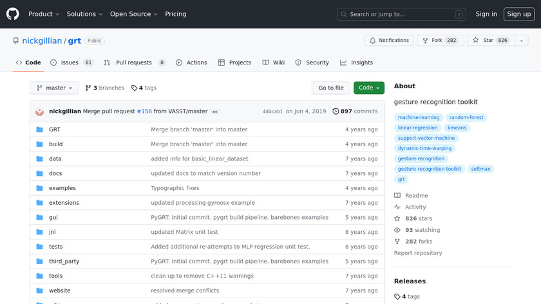The width and height of the screenshot is (541, 304).
Task: Fork the repository
Action: pyautogui.click(x=440, y=41)
